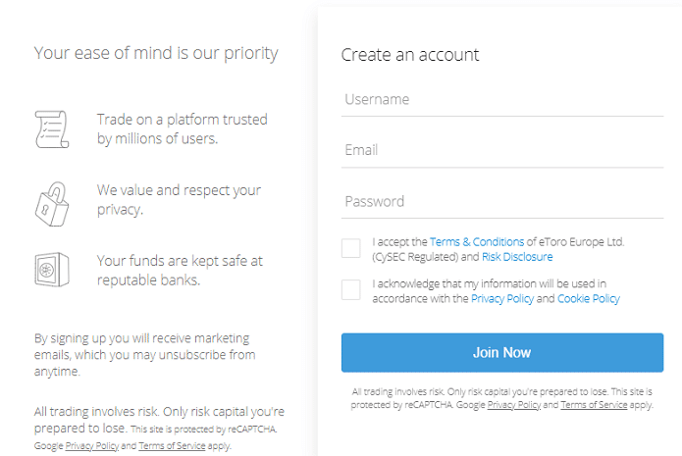
Task: Open the Terms & Conditions link
Action: pos(477,241)
